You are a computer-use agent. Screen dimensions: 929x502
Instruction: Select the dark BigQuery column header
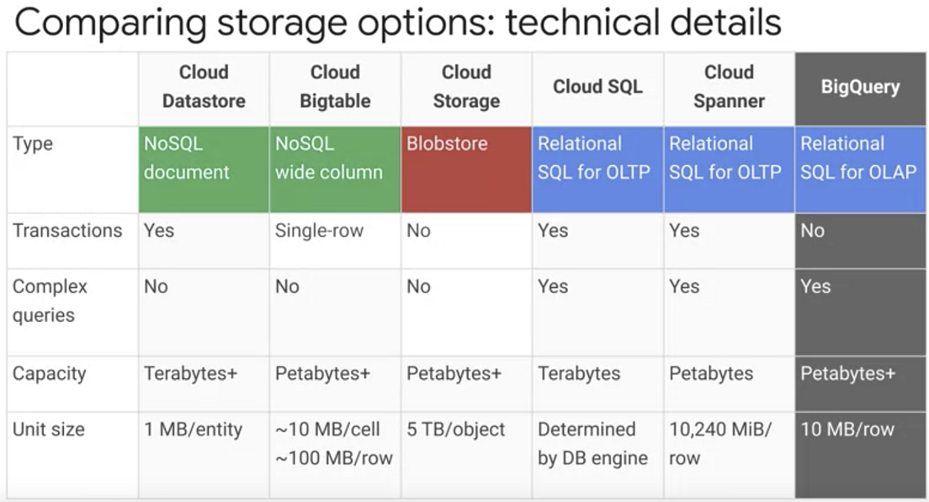click(x=860, y=87)
